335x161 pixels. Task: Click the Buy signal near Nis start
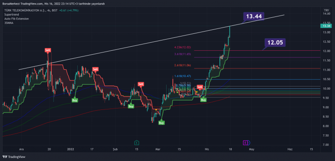(x=204, y=100)
